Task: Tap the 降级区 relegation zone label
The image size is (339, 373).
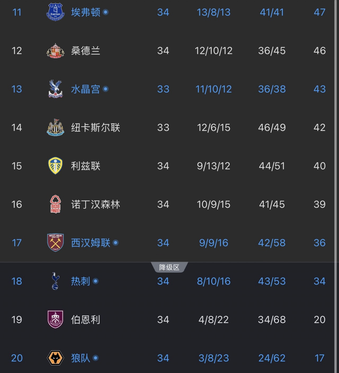Action: (169, 268)
